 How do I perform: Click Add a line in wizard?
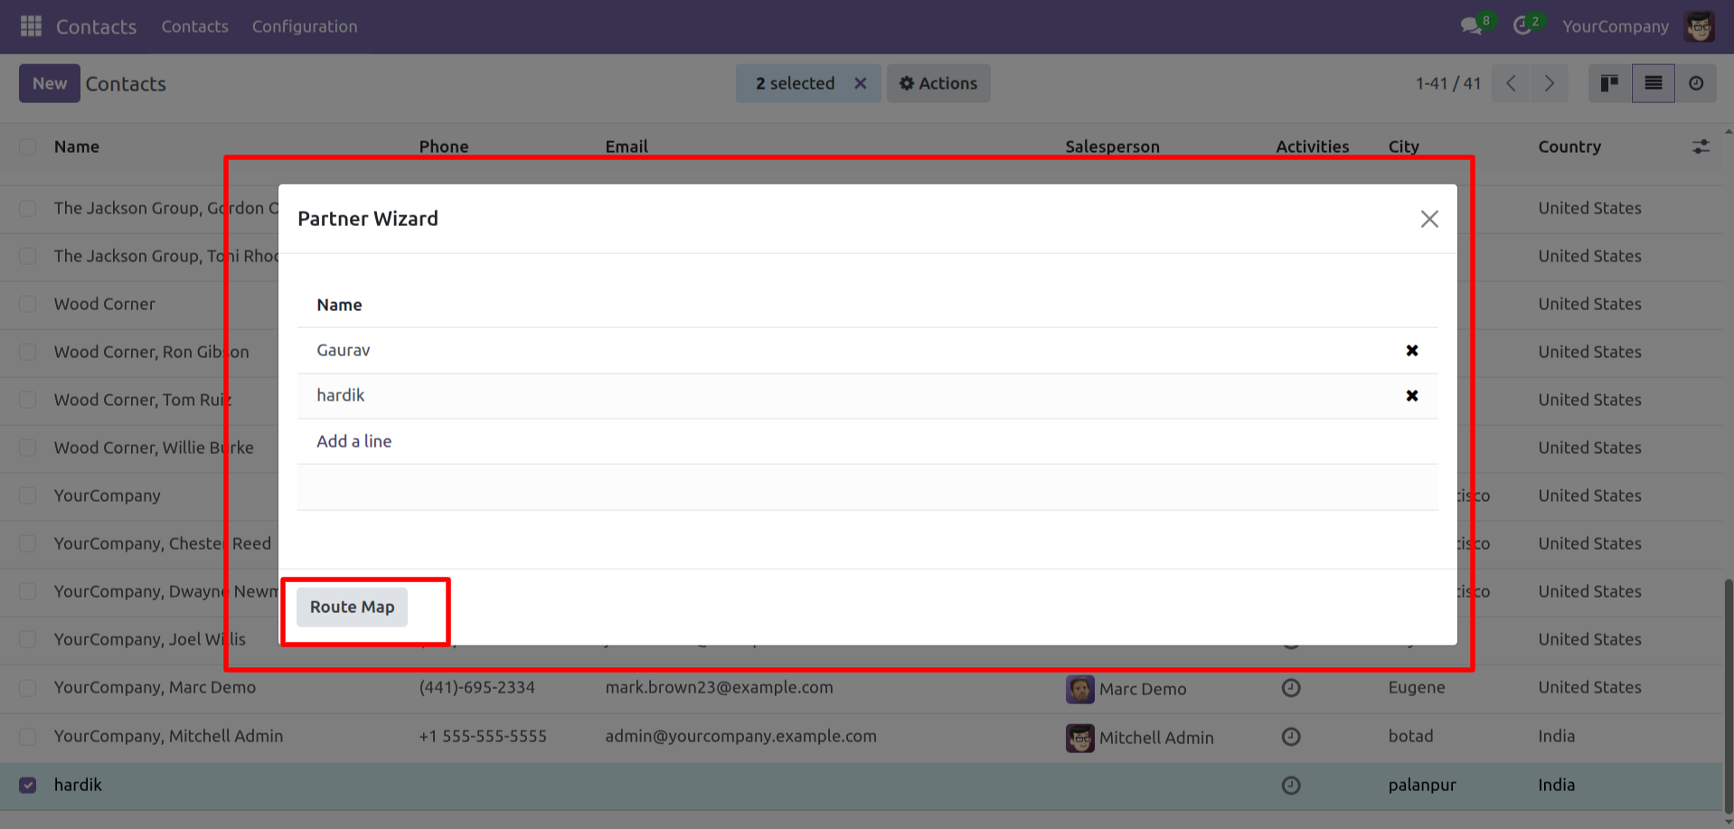pos(353,441)
